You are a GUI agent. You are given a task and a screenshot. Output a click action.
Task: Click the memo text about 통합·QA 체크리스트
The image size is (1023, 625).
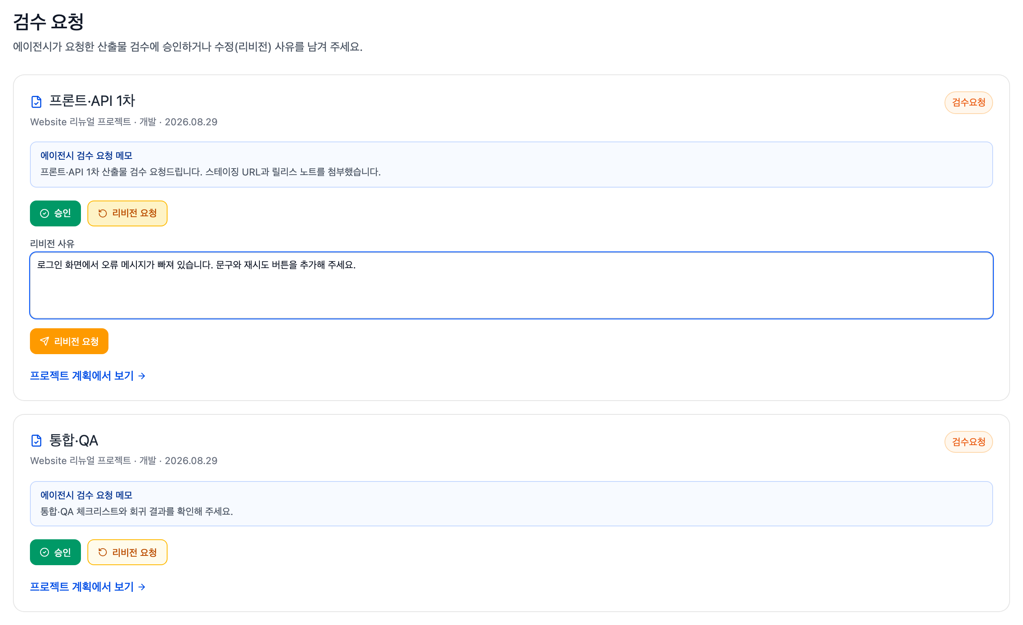point(136,511)
